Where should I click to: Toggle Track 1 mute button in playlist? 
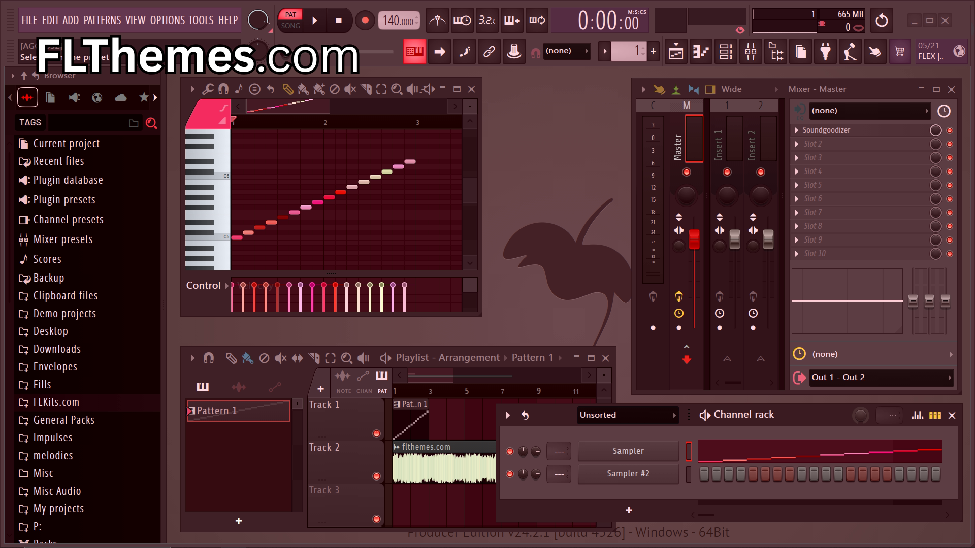click(376, 434)
